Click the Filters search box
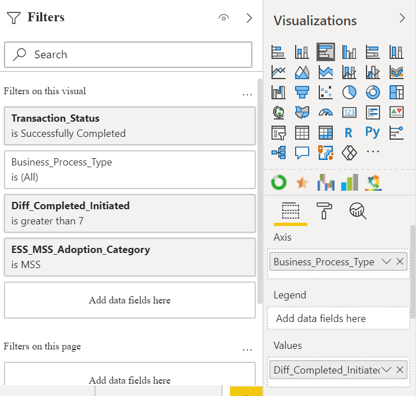 (x=128, y=54)
